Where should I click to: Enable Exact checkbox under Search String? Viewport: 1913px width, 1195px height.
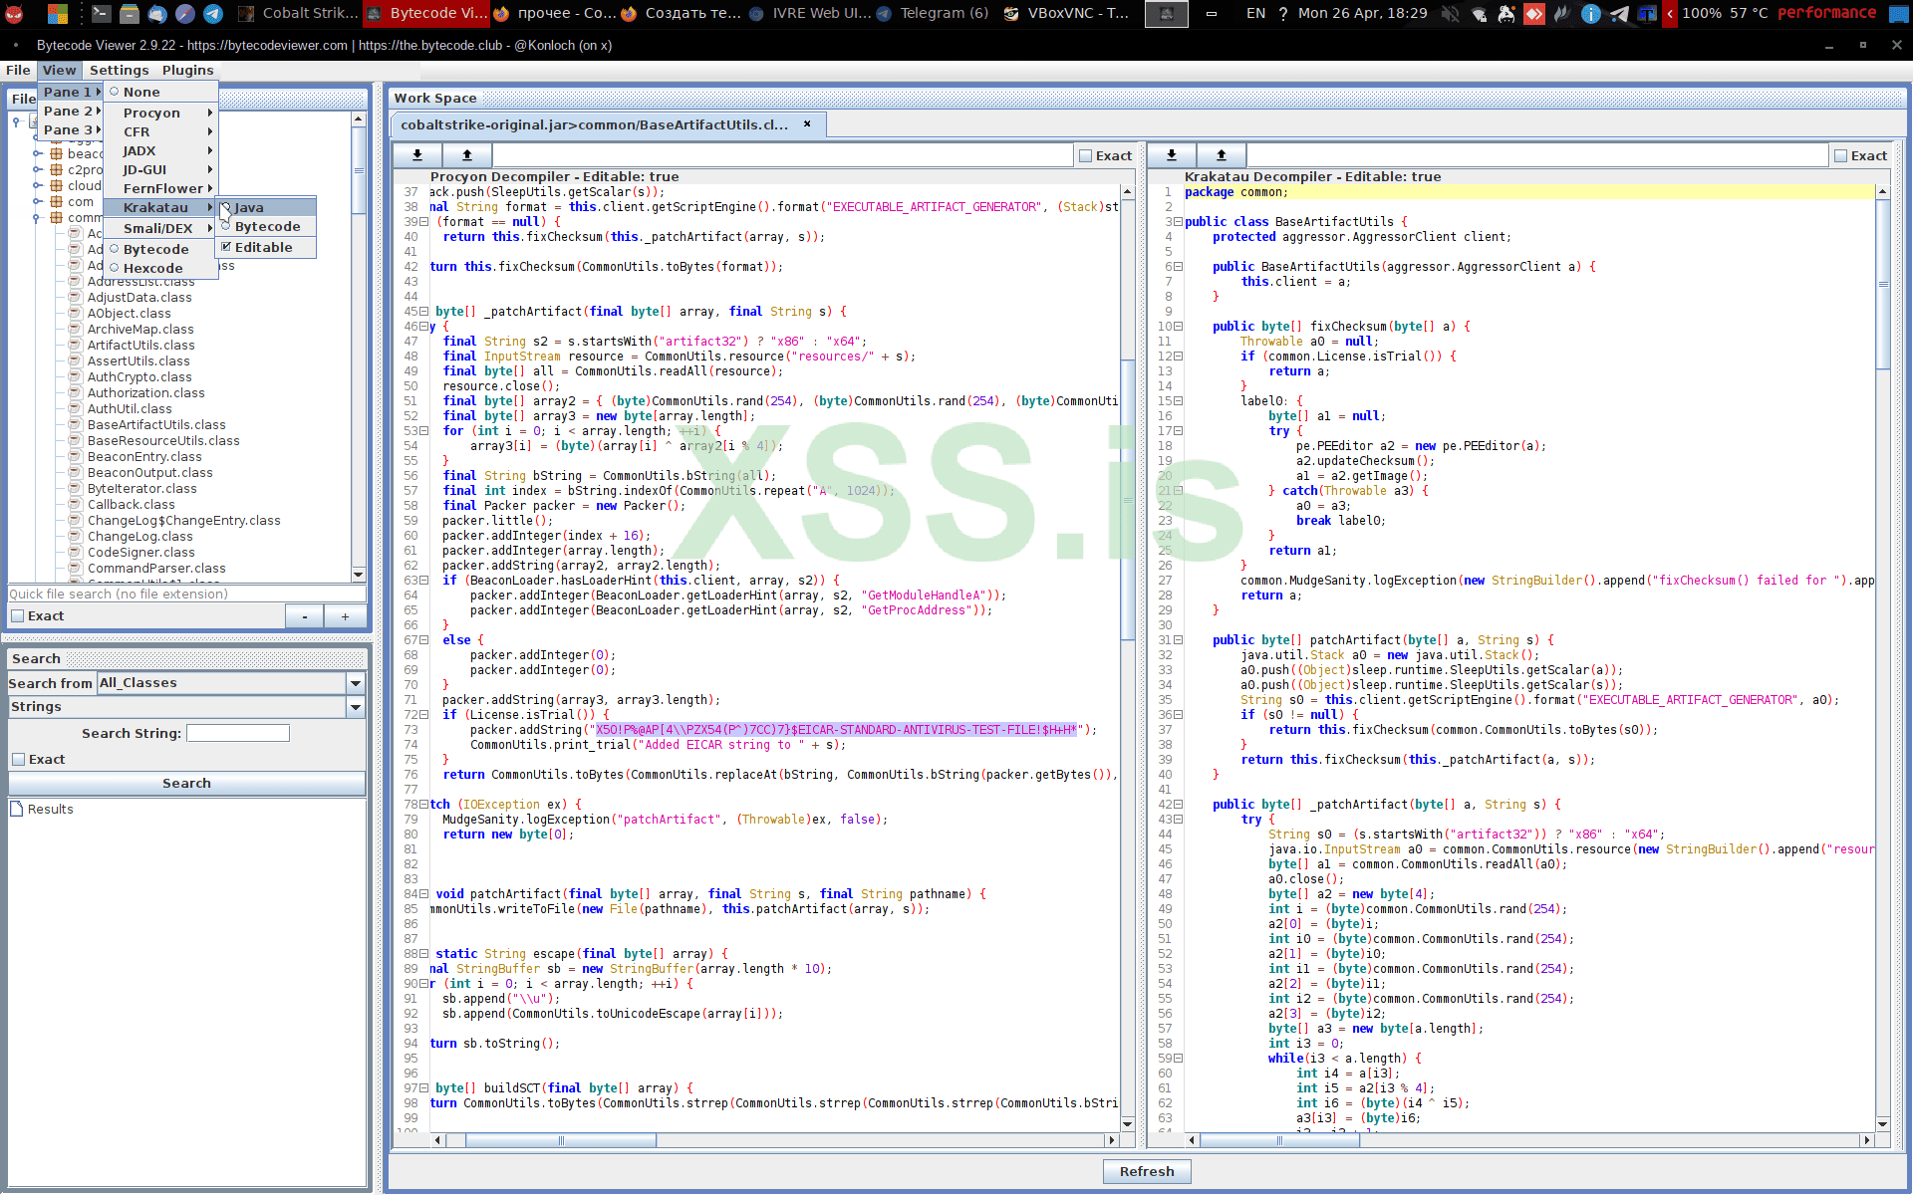(18, 760)
